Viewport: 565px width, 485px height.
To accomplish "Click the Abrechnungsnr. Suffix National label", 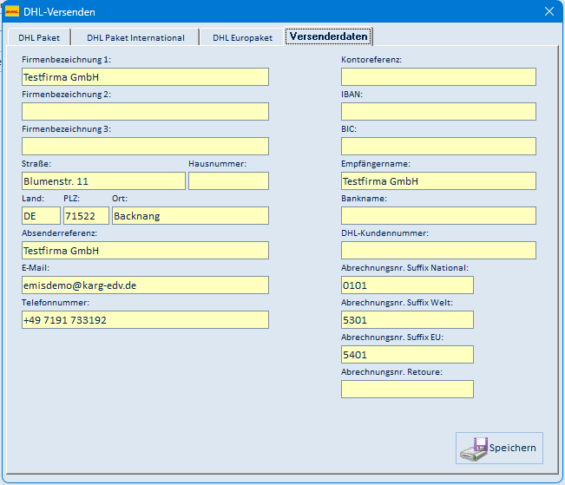I will point(404,268).
